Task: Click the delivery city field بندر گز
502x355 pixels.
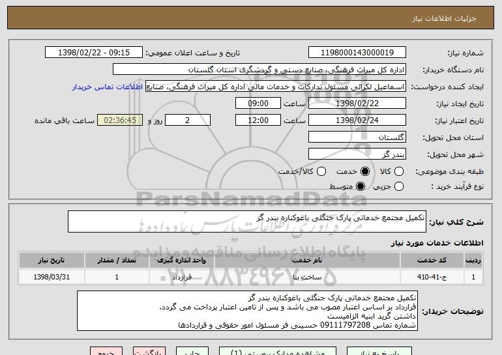Action: (x=357, y=154)
